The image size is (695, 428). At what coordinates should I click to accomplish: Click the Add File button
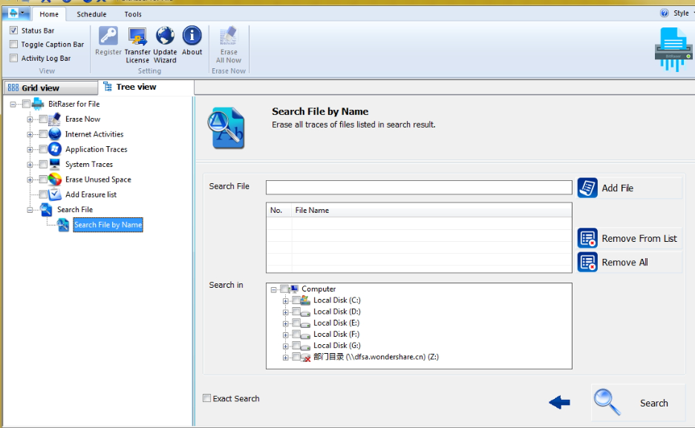pyautogui.click(x=629, y=188)
